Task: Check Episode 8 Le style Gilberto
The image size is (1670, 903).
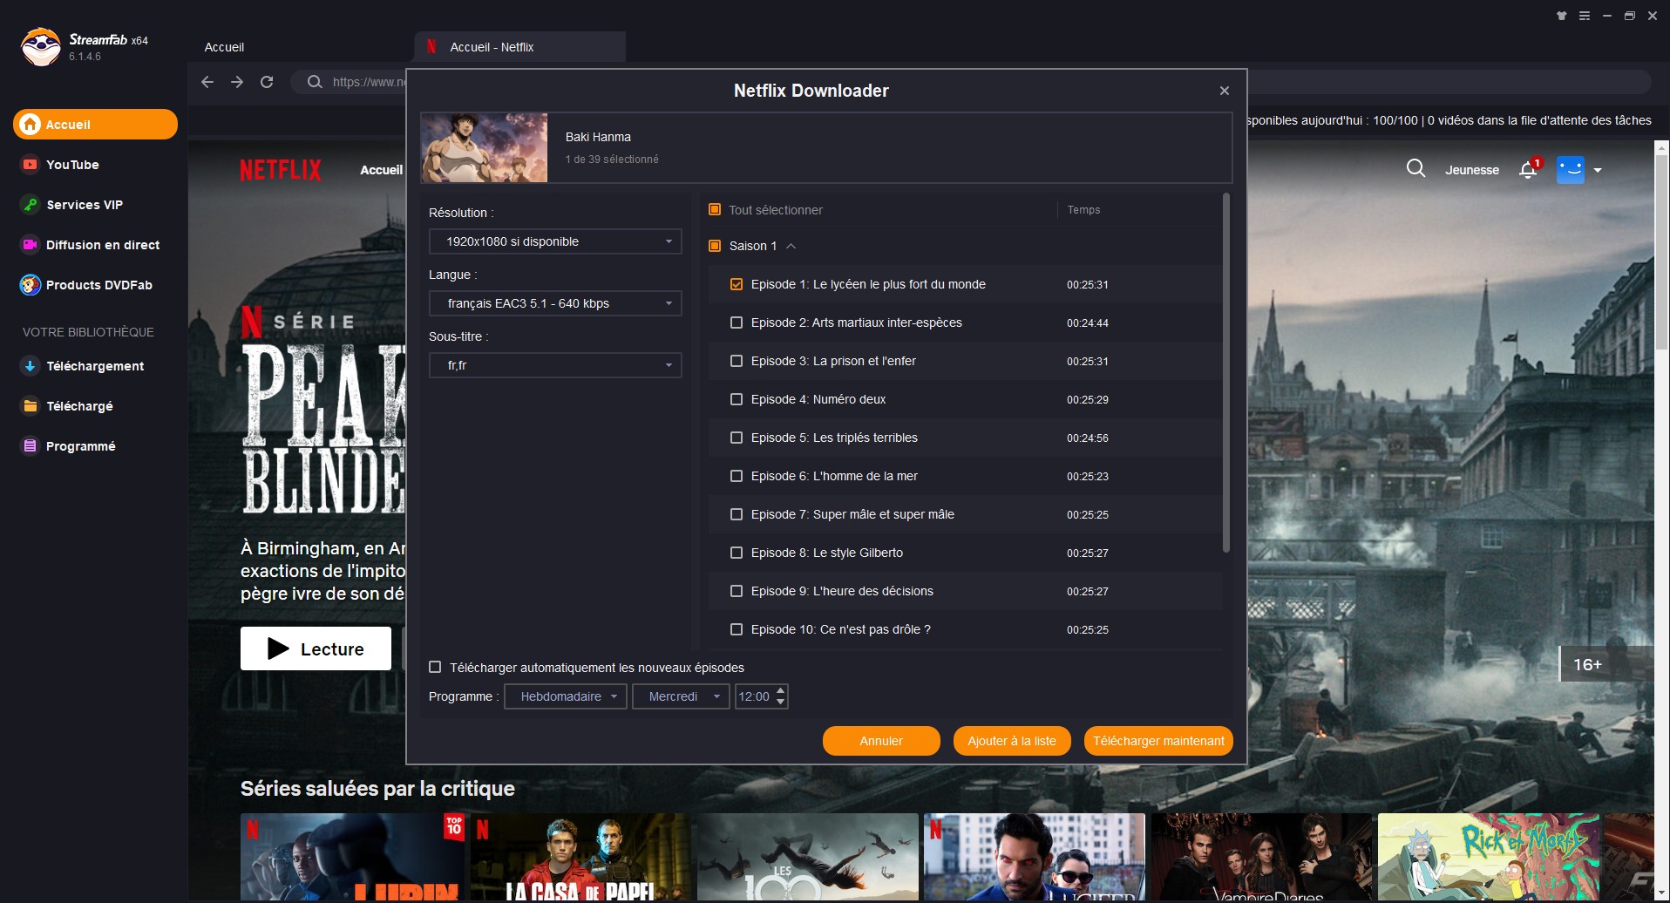Action: 737,553
